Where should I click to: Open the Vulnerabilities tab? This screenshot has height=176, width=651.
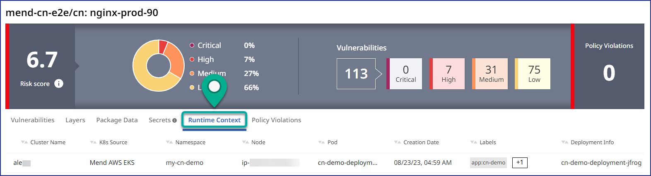click(x=33, y=120)
